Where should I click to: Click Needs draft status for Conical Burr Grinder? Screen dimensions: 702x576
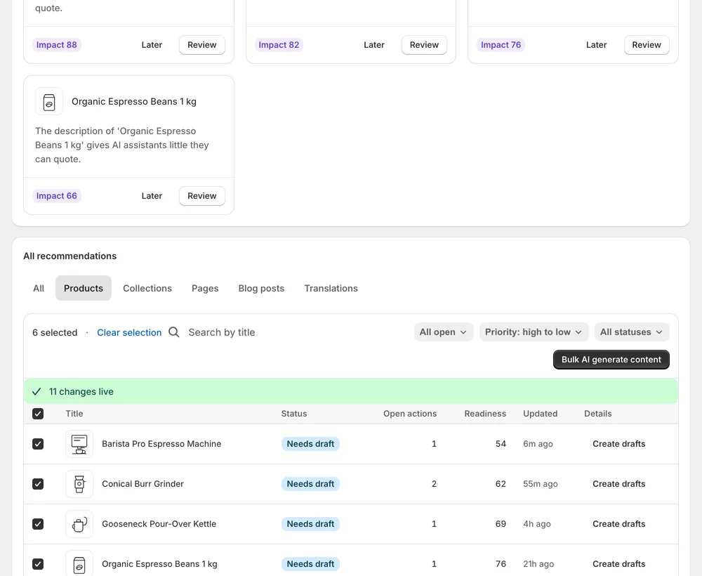click(x=310, y=484)
